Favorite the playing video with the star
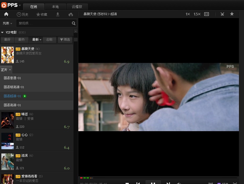 pos(232,14)
